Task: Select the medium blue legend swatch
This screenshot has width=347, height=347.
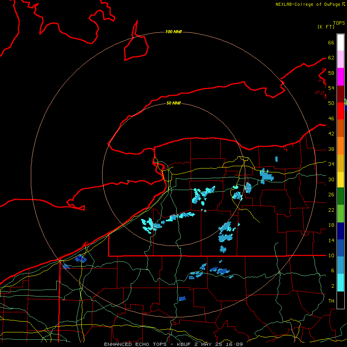Action: pos(340,248)
